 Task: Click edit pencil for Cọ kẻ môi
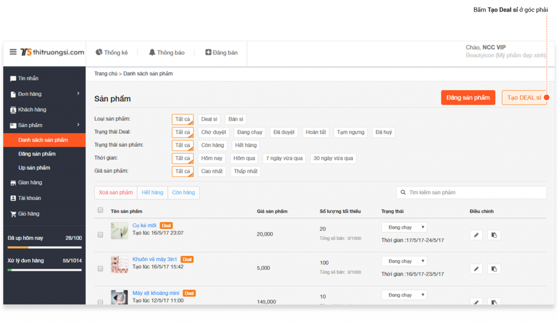pos(476,235)
